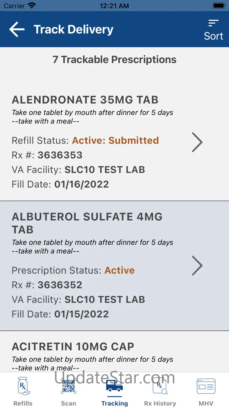Open the Scan tab label
The width and height of the screenshot is (229, 408).
coord(68,403)
